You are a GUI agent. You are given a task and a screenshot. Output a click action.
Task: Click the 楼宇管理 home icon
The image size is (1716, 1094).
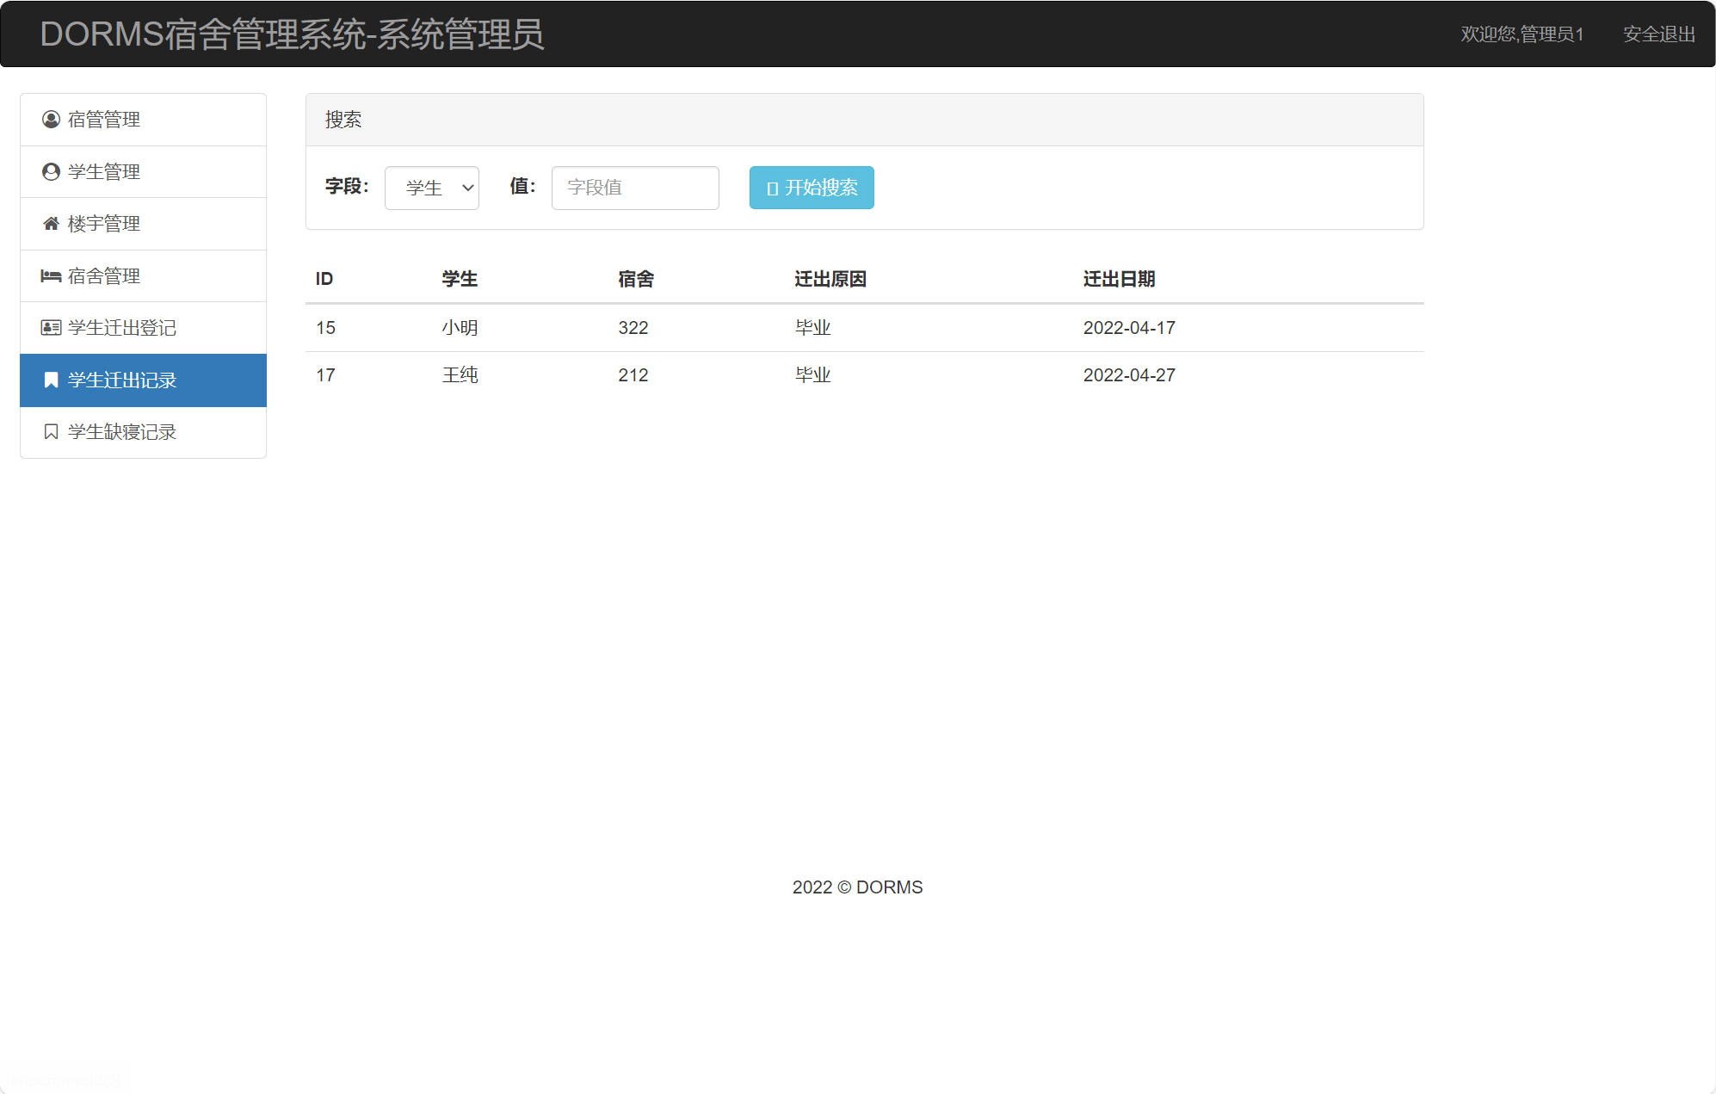pyautogui.click(x=51, y=224)
